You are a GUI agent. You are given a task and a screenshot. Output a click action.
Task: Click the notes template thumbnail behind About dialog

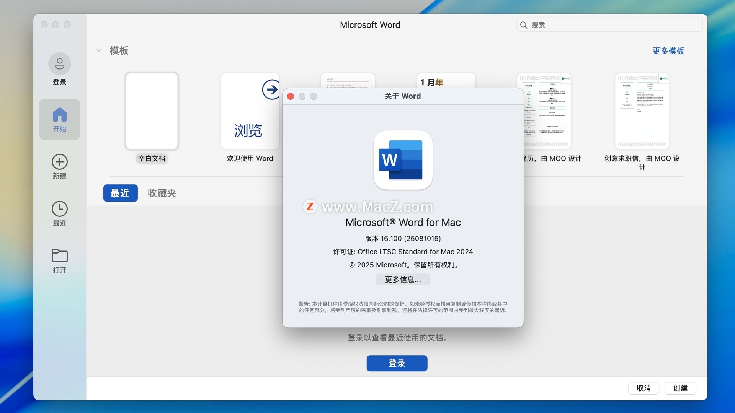348,81
